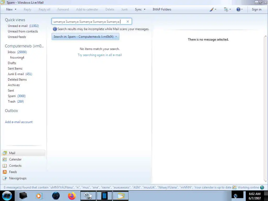Open Feeds RSS icon
268x201 pixels.
coord(5,172)
